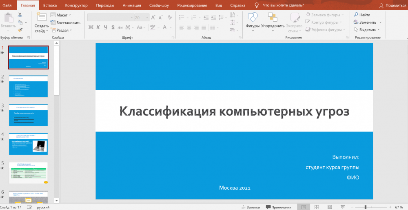
Task: Click the Создать слайд icon
Action: click(x=41, y=17)
